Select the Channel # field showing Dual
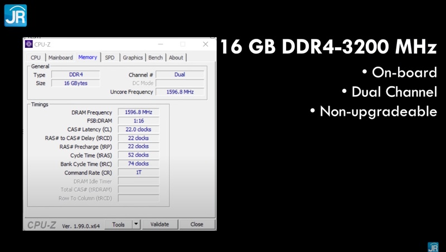 point(180,75)
